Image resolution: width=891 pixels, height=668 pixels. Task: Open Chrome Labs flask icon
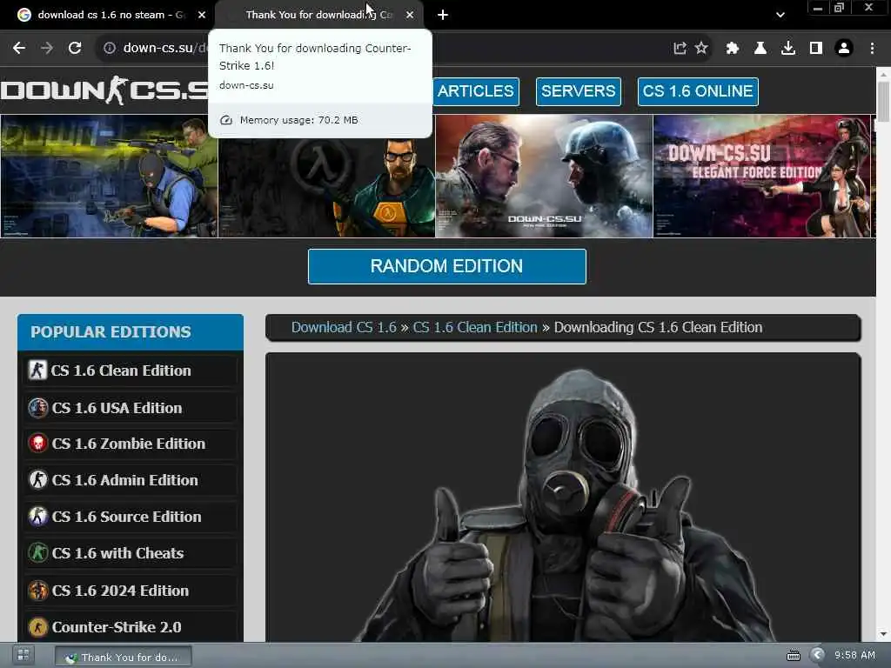coord(760,49)
